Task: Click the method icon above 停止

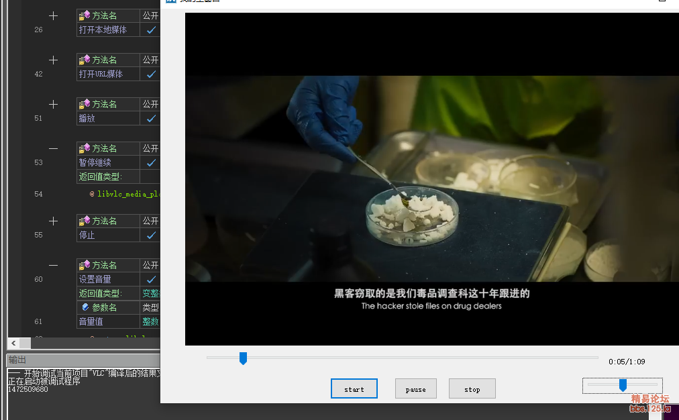Action: pyautogui.click(x=84, y=221)
